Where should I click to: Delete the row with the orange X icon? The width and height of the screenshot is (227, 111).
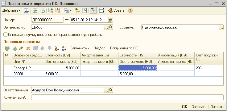(28, 48)
